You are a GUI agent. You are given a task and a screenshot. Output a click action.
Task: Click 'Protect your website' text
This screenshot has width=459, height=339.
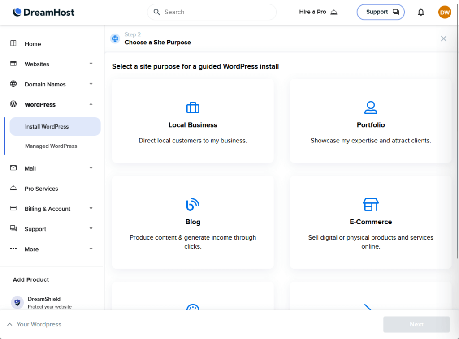[50, 307]
